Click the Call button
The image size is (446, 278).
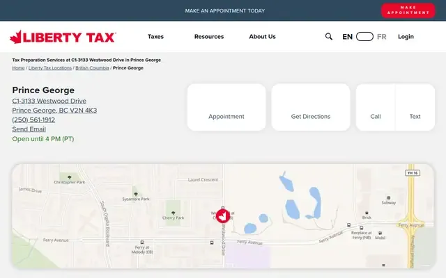coord(376,107)
